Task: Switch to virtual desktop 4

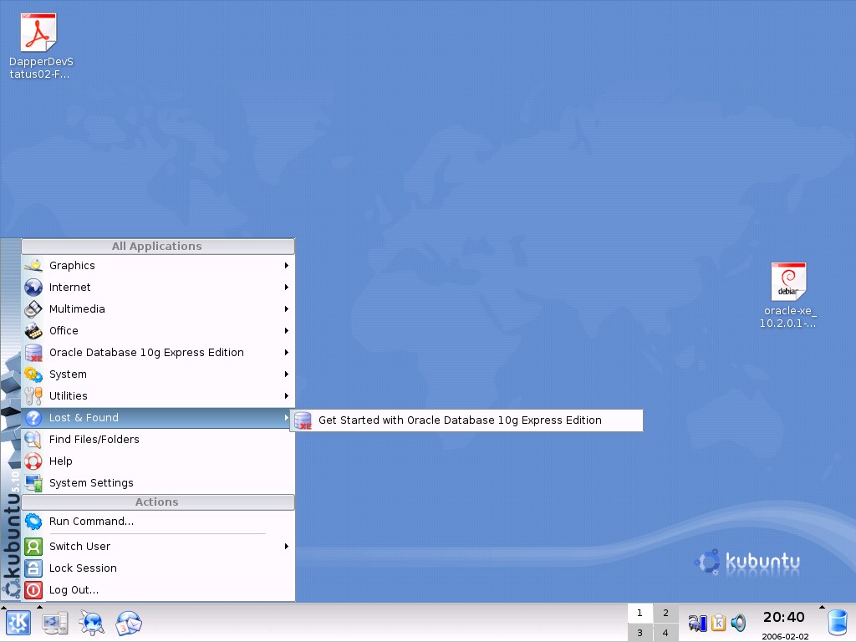Action: pyautogui.click(x=665, y=633)
